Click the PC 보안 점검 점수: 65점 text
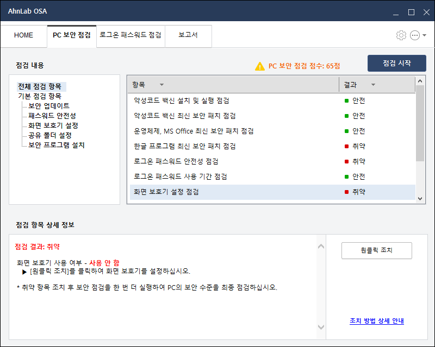Screen dimensions: 435x347 304,66
